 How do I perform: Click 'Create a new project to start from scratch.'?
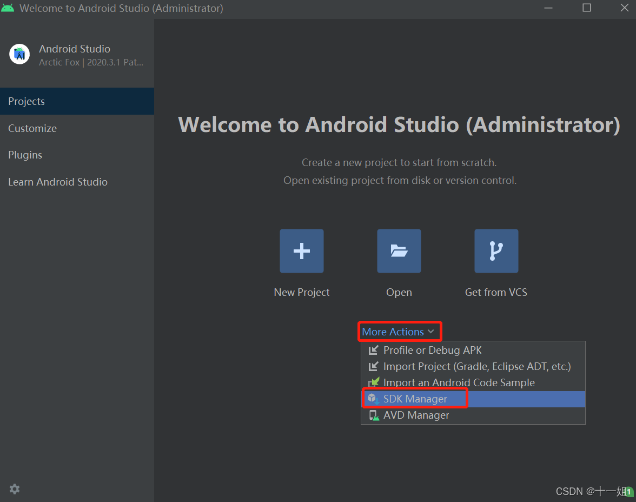click(x=399, y=162)
